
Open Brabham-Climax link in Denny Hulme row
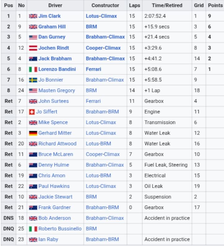[105, 165]
